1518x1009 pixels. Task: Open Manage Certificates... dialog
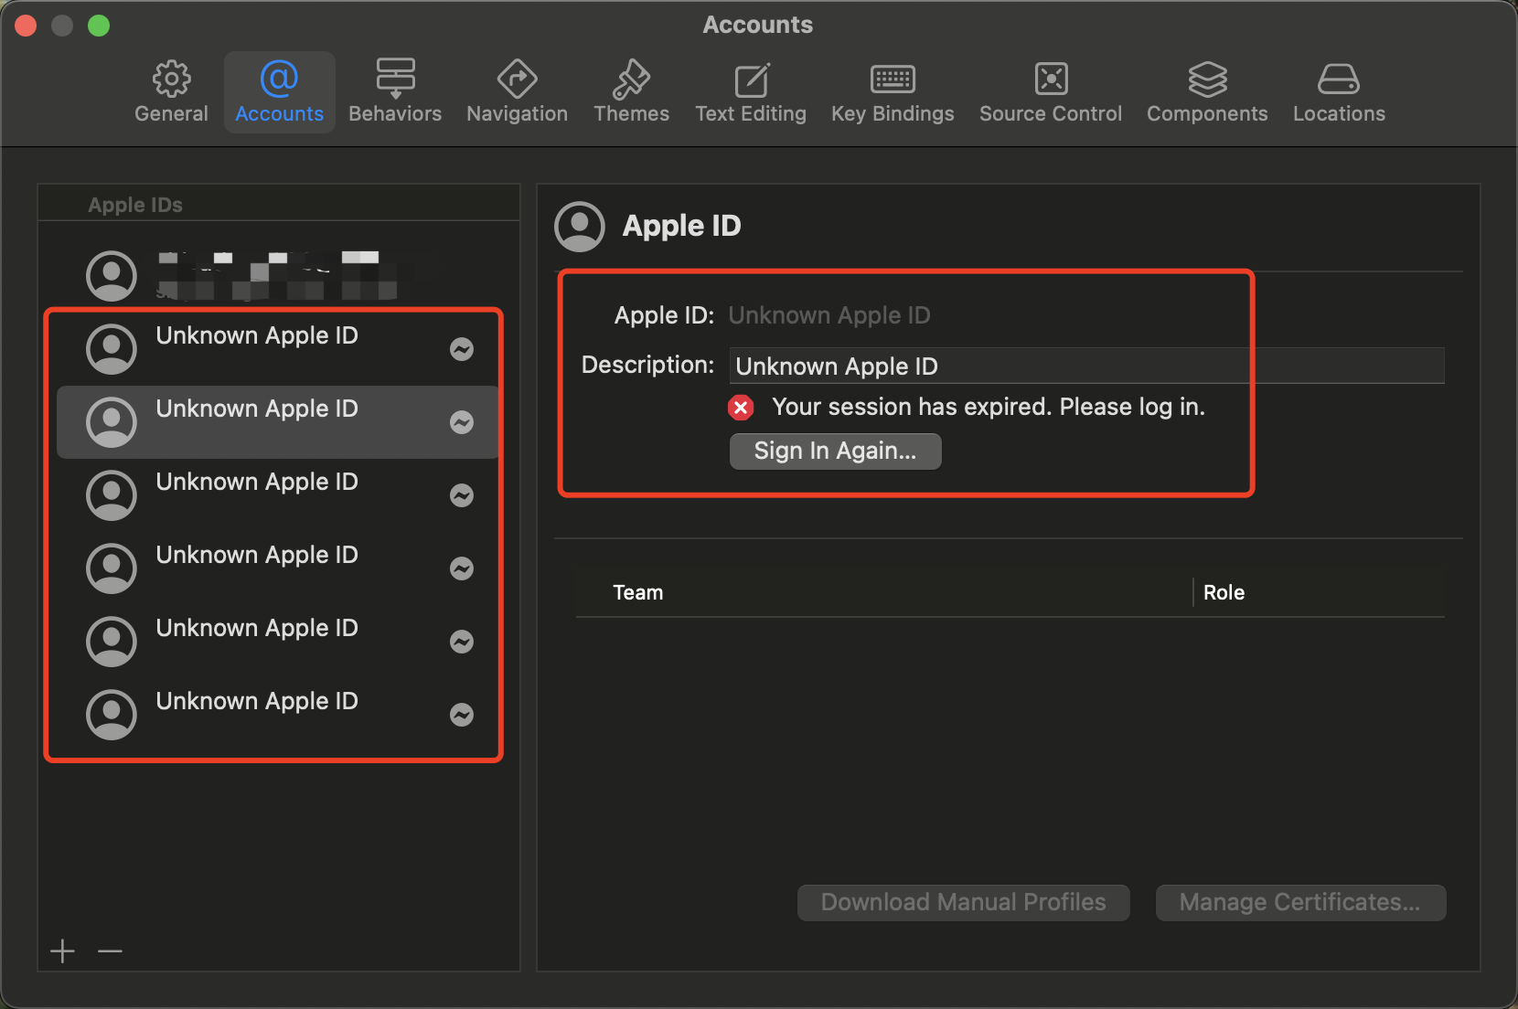click(x=1300, y=902)
